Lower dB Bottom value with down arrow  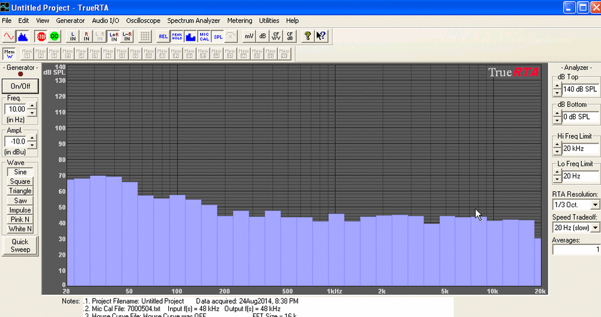point(557,121)
